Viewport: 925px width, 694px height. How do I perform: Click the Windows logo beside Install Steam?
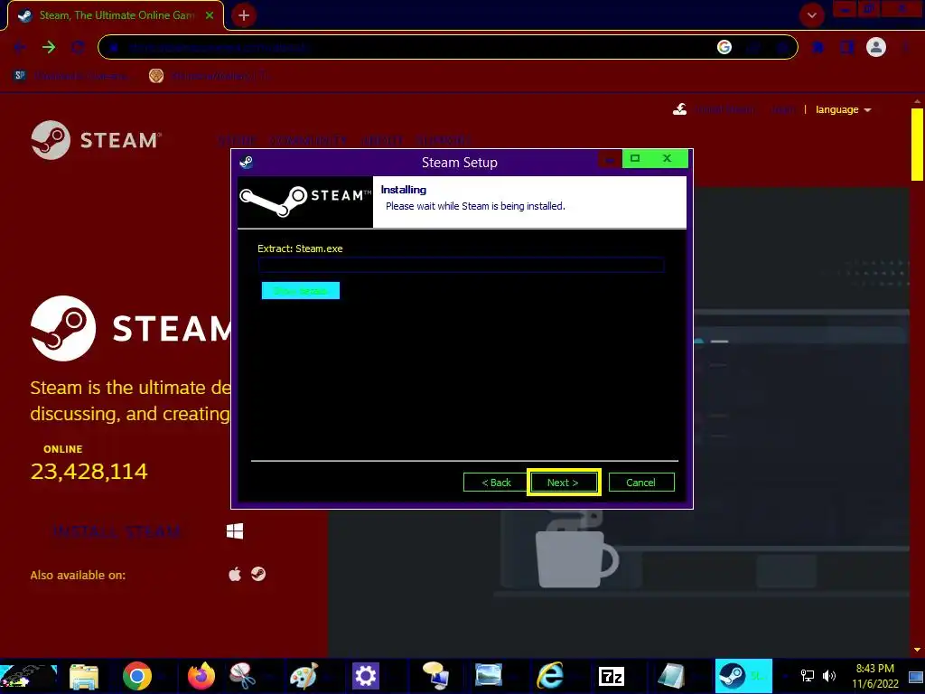pyautogui.click(x=235, y=531)
